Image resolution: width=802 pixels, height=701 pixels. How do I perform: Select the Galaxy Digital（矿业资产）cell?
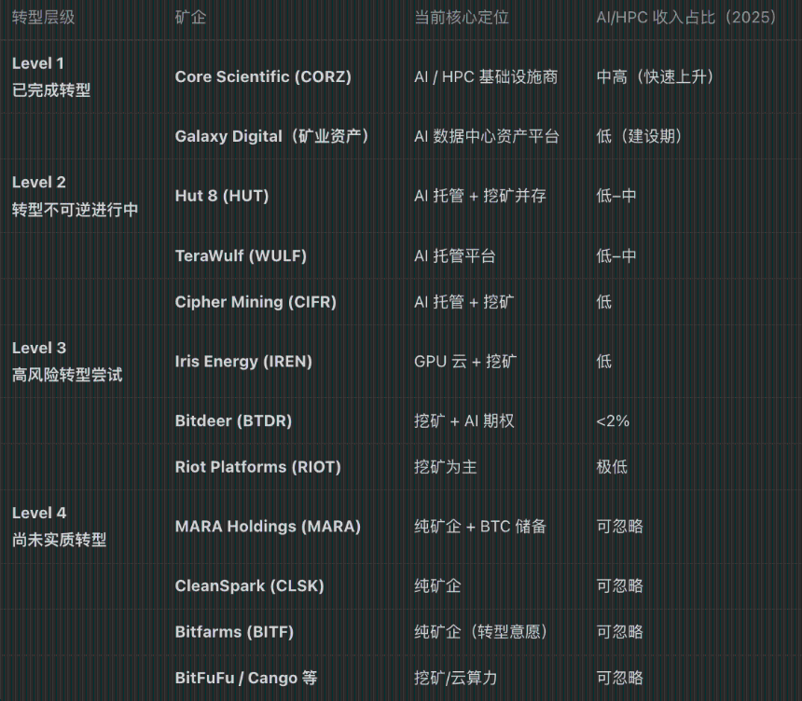272,136
